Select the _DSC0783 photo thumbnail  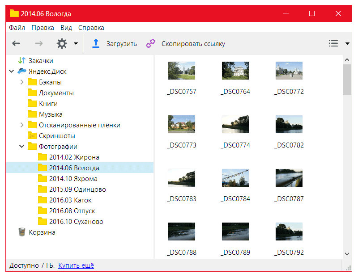click(x=182, y=177)
